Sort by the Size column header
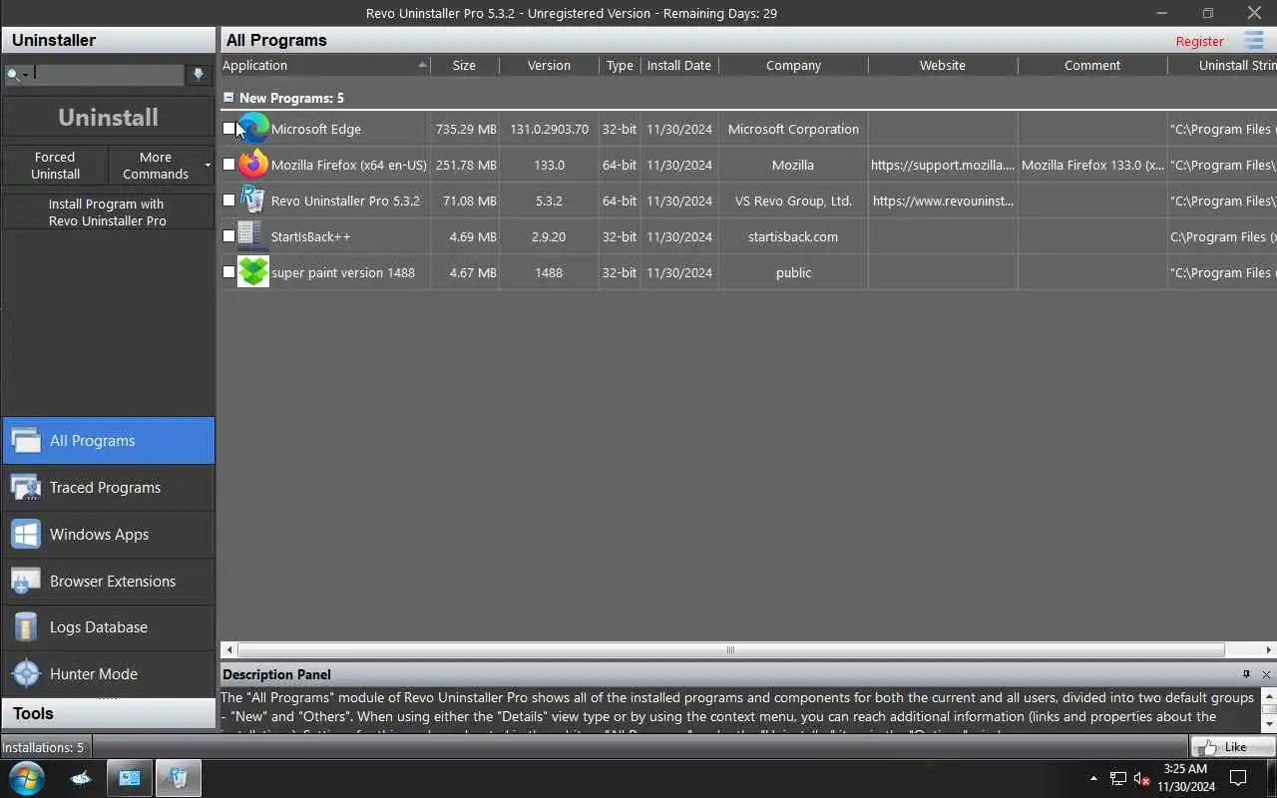 (x=464, y=65)
